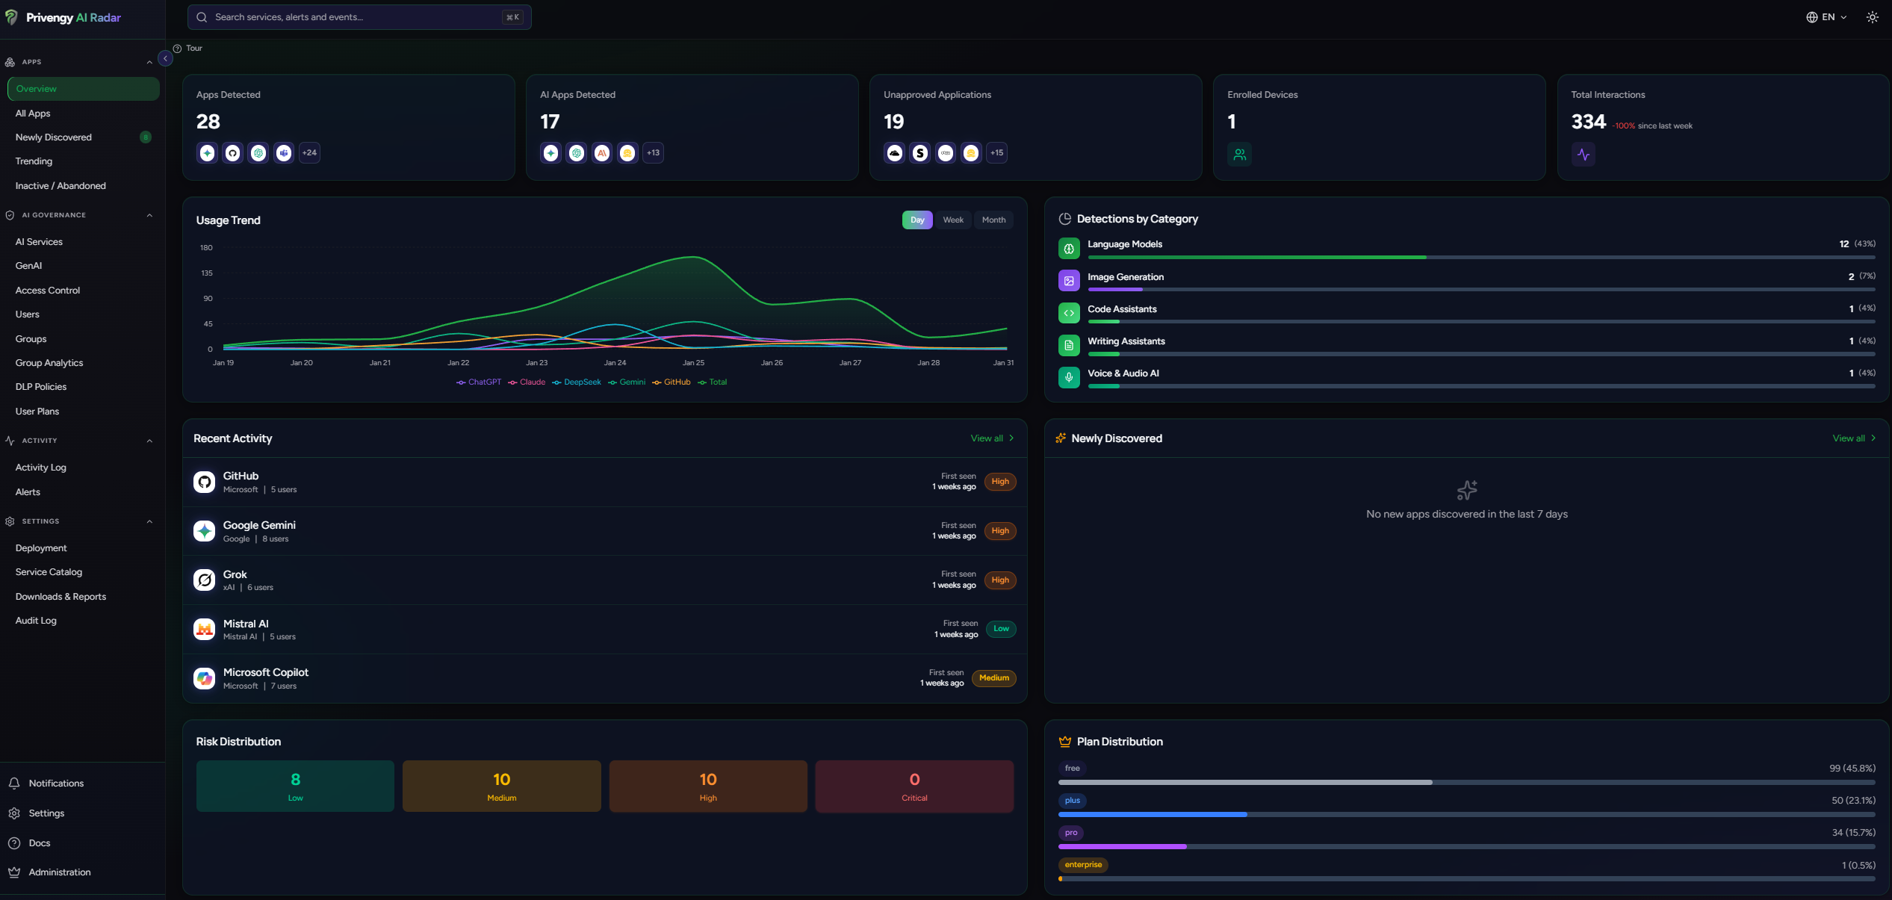Open the Privengy AI Radar logo
Screen dimensions: 1892x900
(x=64, y=16)
